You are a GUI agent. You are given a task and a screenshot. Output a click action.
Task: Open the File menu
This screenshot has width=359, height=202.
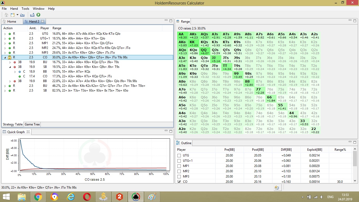4,9
